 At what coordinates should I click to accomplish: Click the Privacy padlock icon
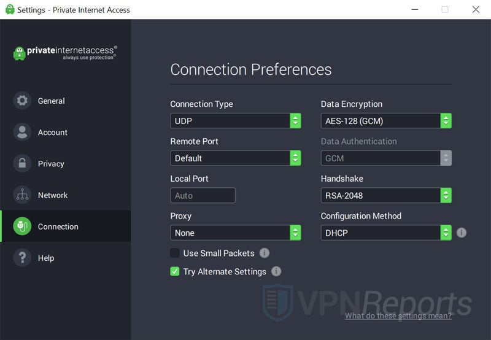coord(22,163)
